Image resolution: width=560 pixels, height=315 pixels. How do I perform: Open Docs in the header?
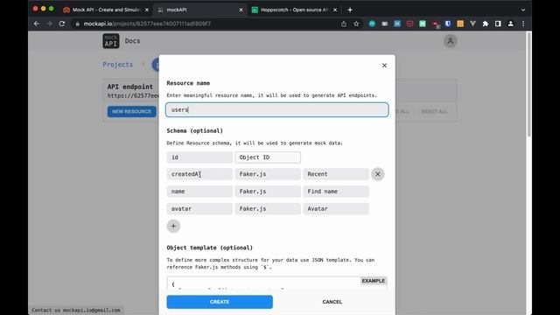click(132, 41)
